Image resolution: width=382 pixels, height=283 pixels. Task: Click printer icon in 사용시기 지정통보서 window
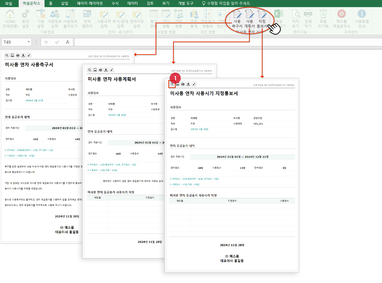tap(183, 84)
